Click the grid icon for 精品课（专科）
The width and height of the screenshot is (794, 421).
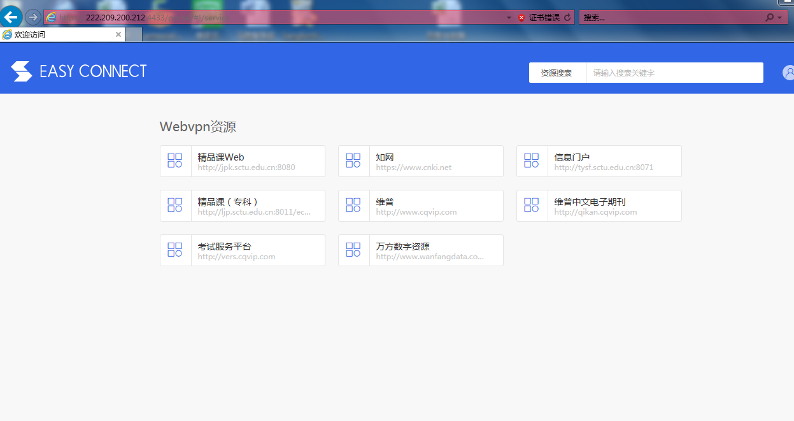(x=175, y=205)
